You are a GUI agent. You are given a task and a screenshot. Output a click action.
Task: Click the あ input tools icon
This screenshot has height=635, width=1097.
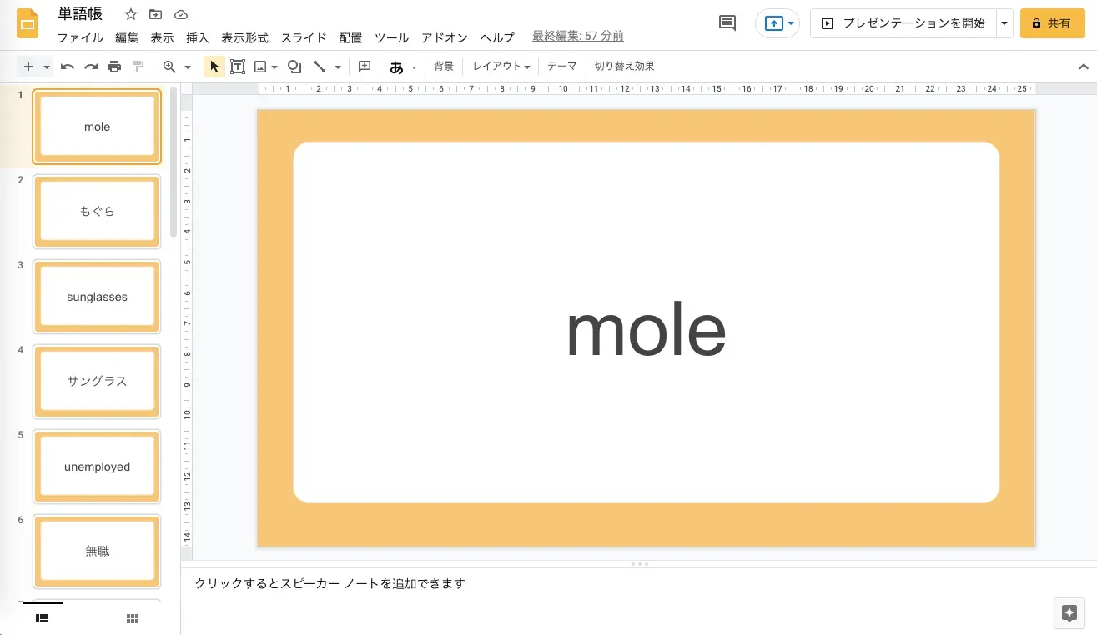point(397,67)
